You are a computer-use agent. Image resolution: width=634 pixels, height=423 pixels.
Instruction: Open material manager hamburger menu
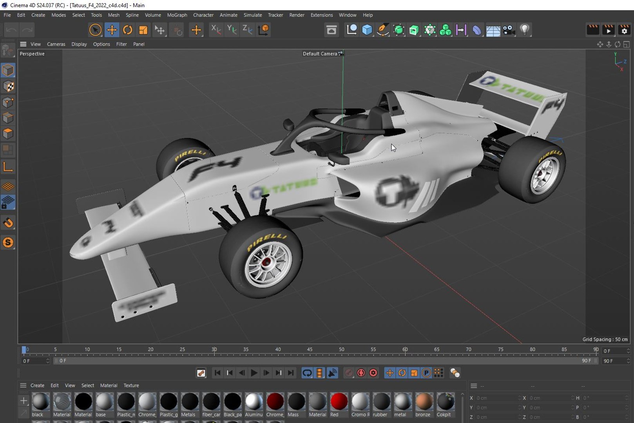[23, 385]
